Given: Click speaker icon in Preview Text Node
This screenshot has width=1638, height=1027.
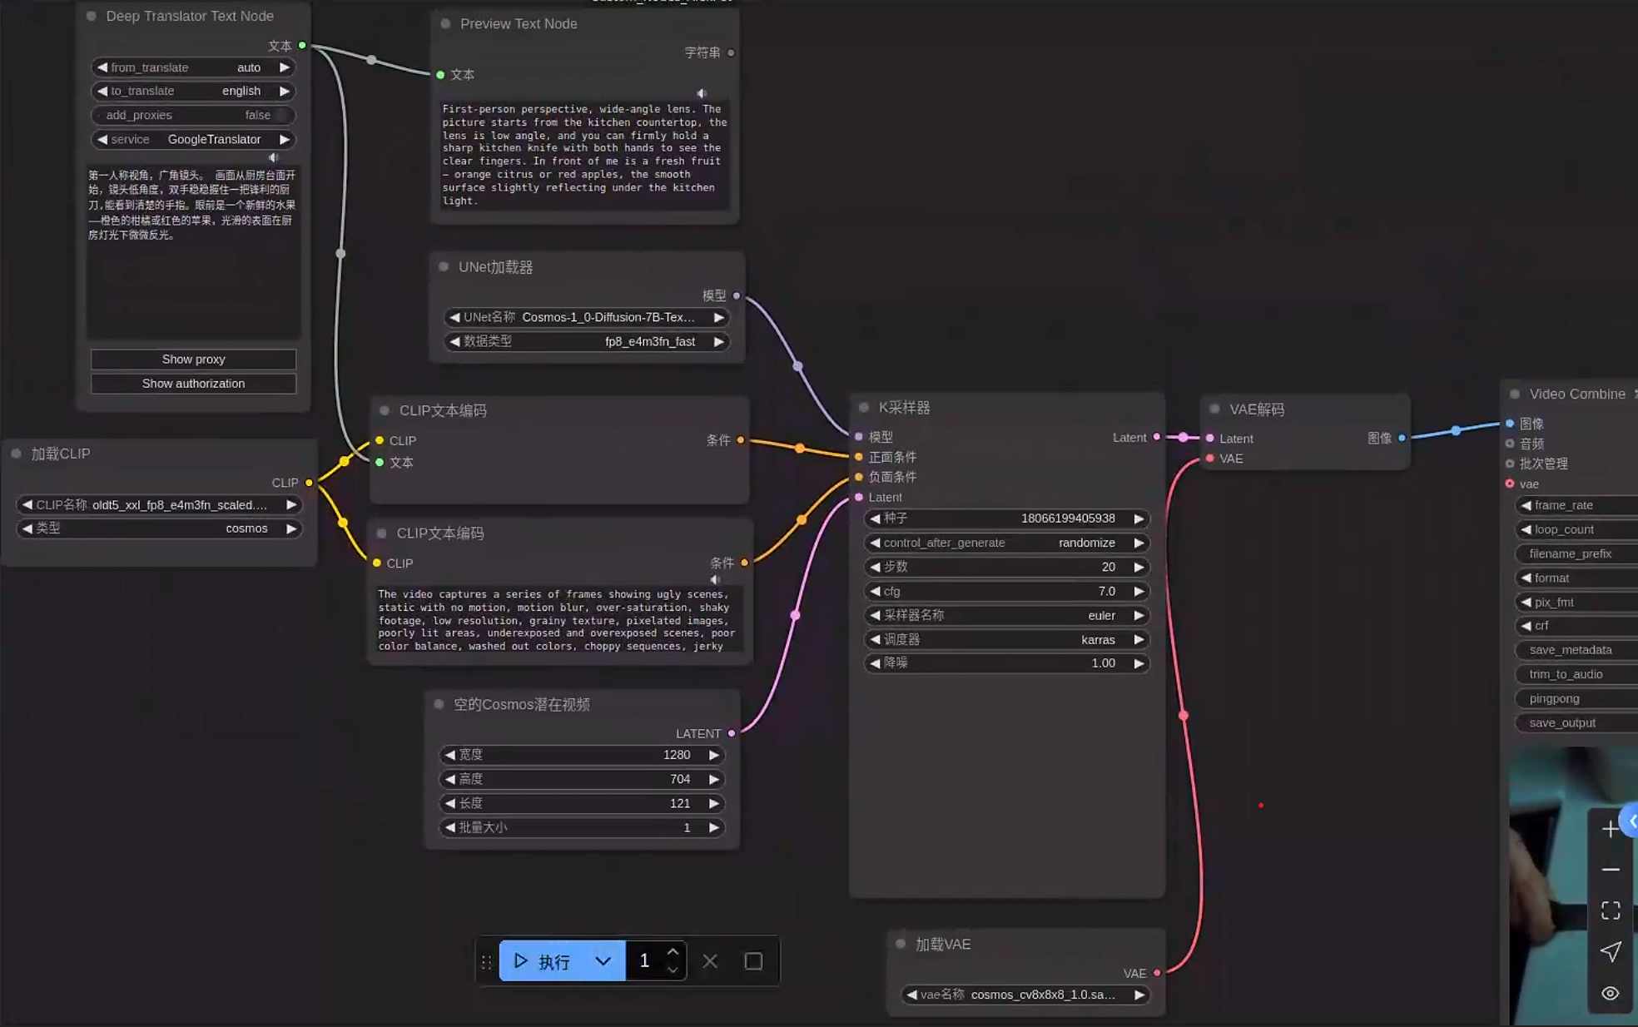Looking at the screenshot, I should (701, 93).
